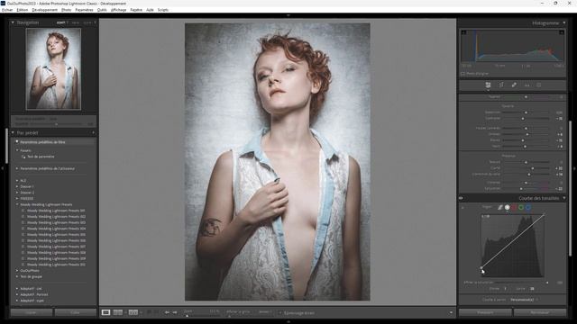Toggle shadow clipping indicator in histogram
This screenshot has width=577, height=324.
[463, 32]
